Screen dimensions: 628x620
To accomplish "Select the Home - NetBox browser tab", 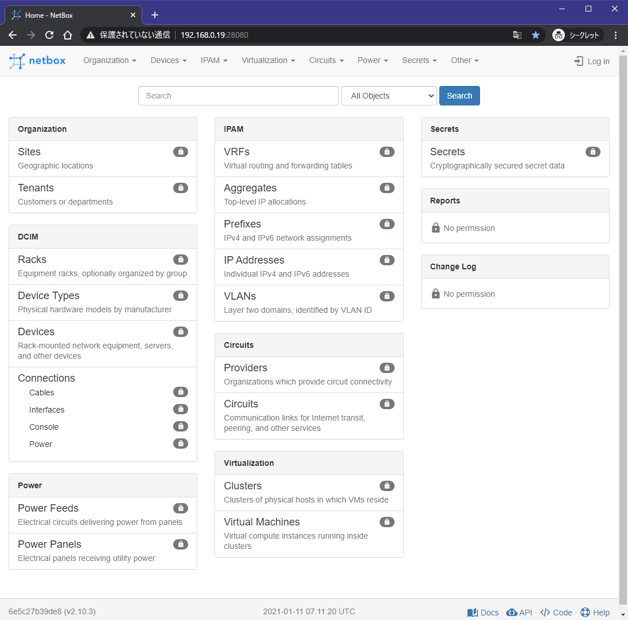I will point(63,15).
